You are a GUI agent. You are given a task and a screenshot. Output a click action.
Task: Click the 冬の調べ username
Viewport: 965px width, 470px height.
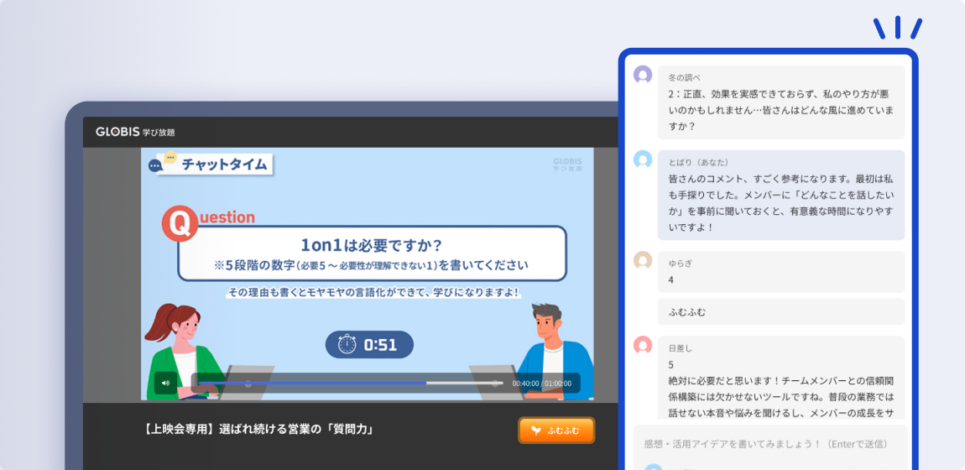685,78
